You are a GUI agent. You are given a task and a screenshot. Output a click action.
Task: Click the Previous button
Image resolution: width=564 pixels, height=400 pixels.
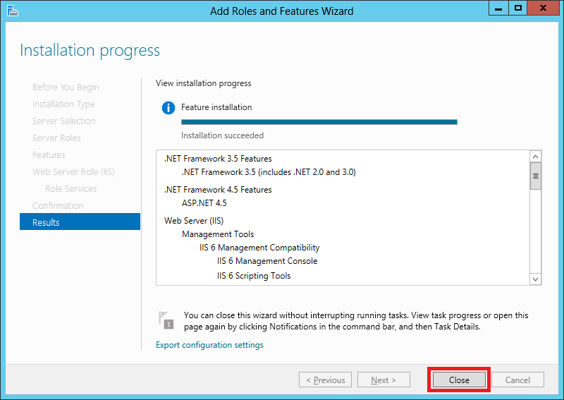pos(325,380)
